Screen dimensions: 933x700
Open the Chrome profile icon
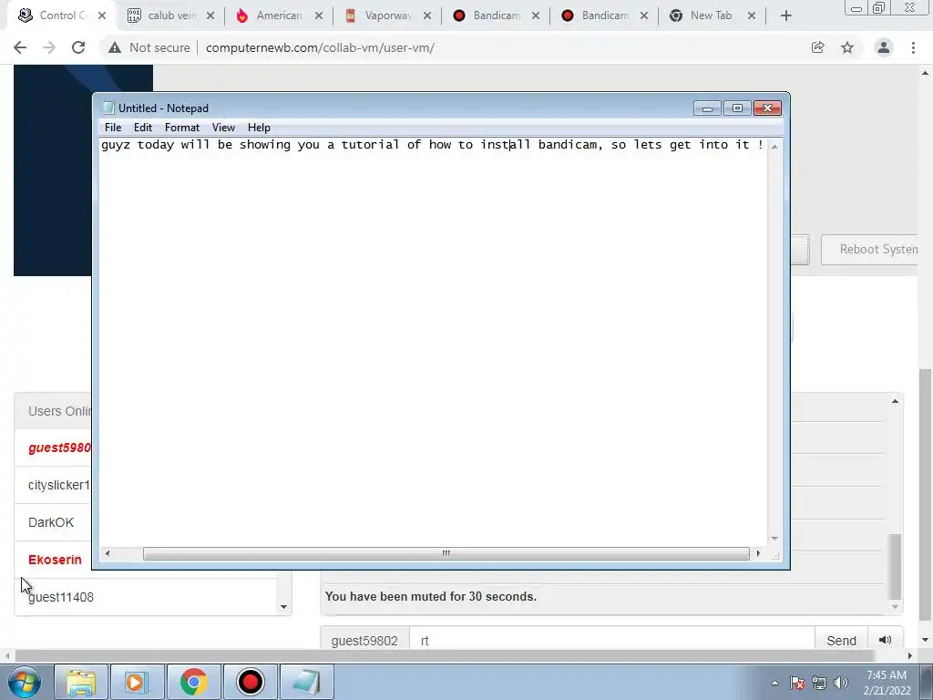coord(884,47)
